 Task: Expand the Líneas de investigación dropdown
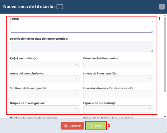click(118, 79)
